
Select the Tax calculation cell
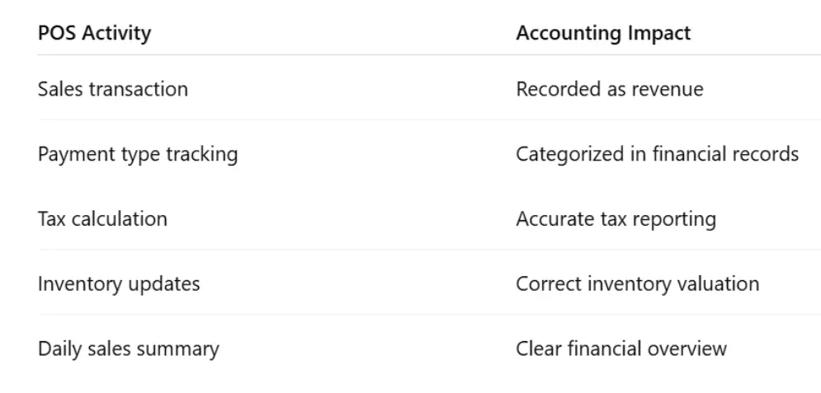102,219
